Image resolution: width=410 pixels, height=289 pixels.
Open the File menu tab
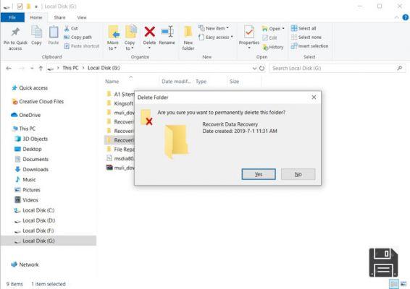pos(12,17)
